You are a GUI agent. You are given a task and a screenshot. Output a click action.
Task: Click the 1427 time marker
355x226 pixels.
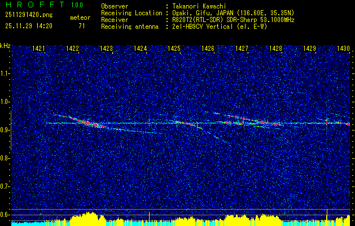pyautogui.click(x=242, y=48)
